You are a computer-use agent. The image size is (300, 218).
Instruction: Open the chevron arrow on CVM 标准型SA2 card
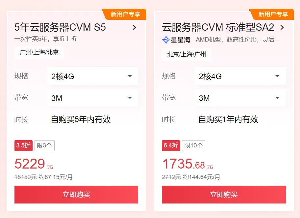click(x=282, y=27)
